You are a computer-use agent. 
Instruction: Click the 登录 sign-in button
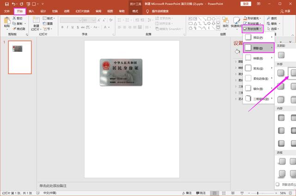coord(246,4)
